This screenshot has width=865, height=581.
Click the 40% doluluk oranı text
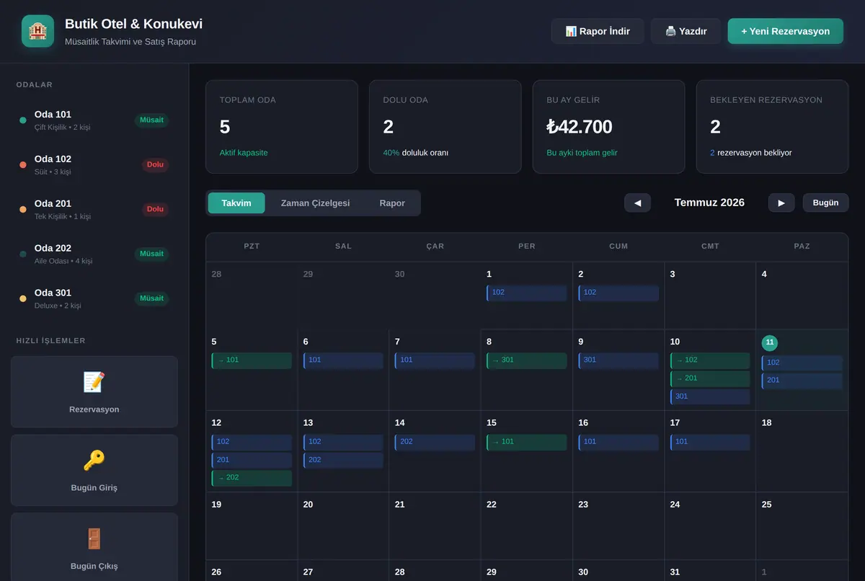tap(416, 153)
